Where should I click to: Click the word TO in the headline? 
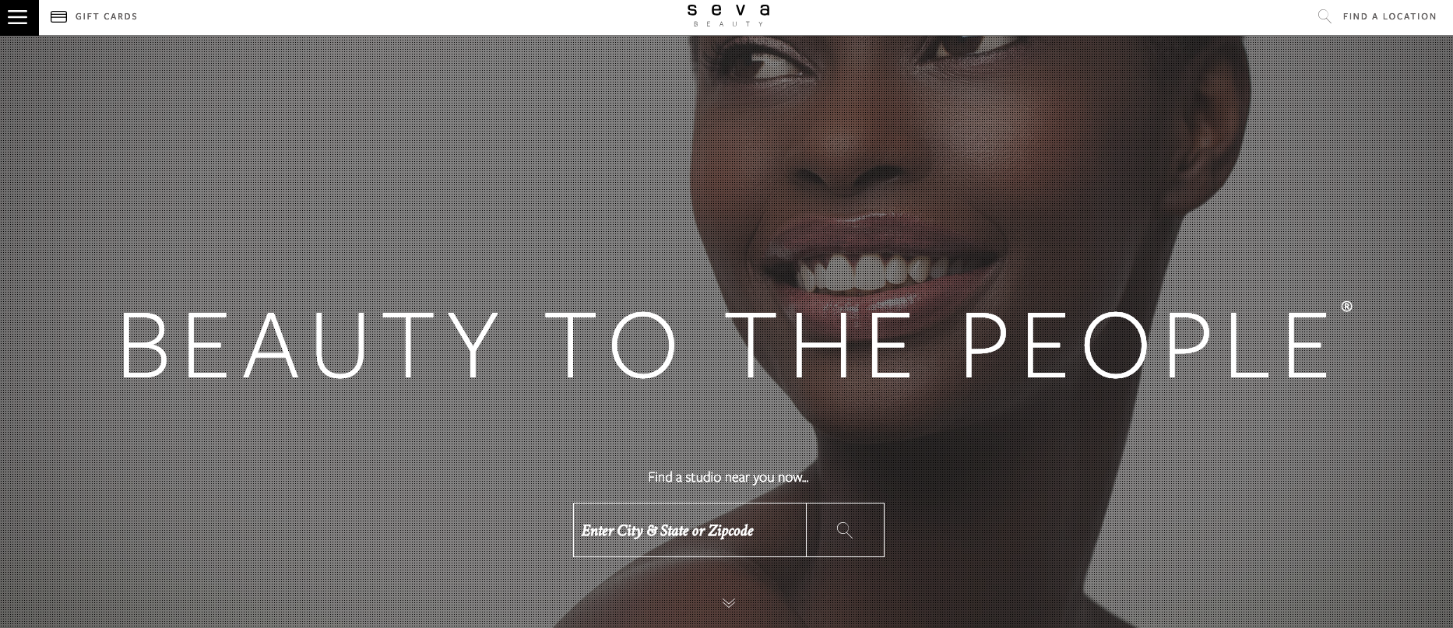[610, 346]
